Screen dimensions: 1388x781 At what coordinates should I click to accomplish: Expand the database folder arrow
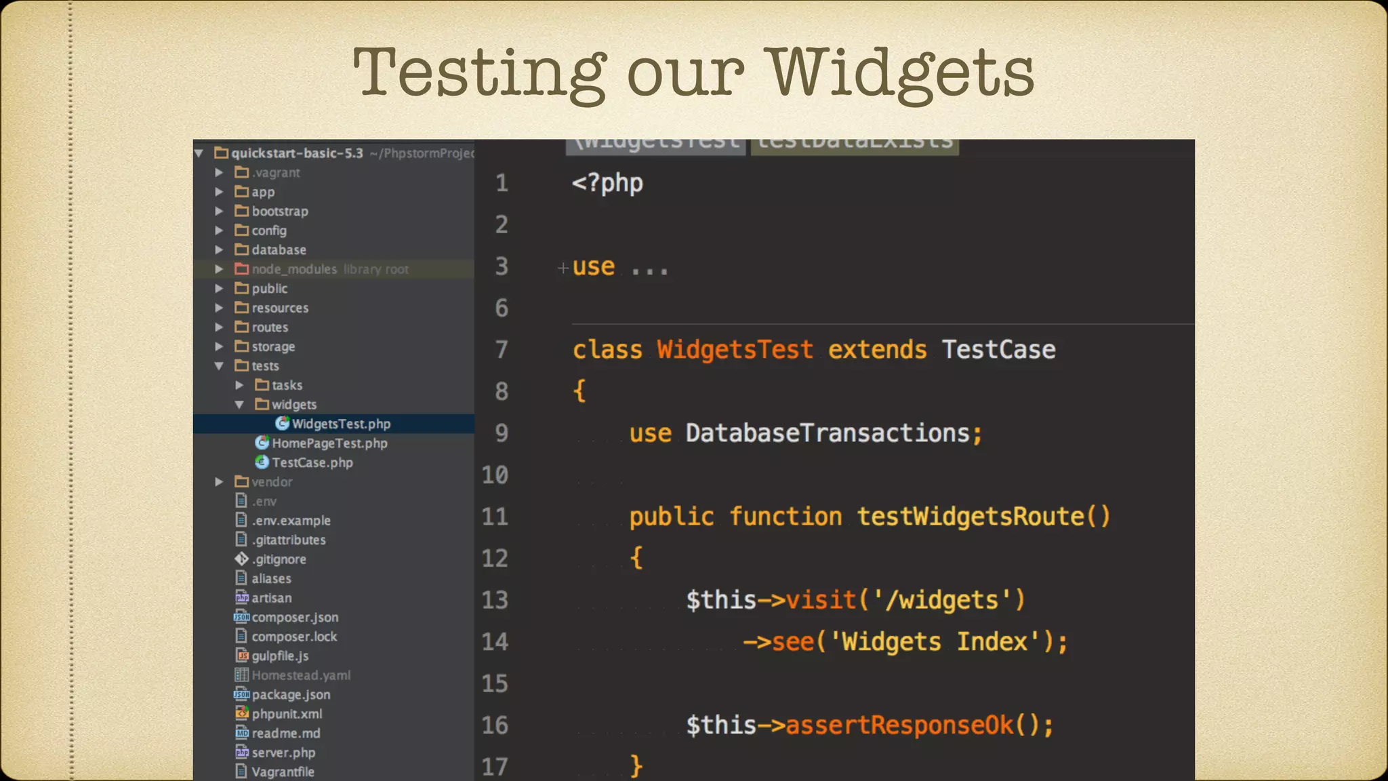click(219, 250)
